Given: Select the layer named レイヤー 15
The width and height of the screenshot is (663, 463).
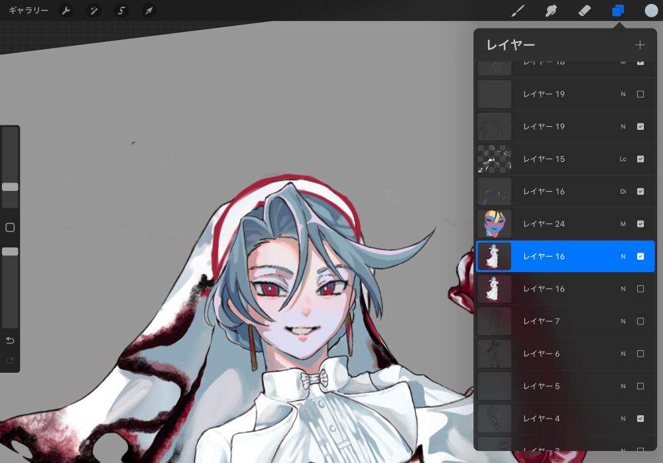Looking at the screenshot, I should click(x=544, y=159).
